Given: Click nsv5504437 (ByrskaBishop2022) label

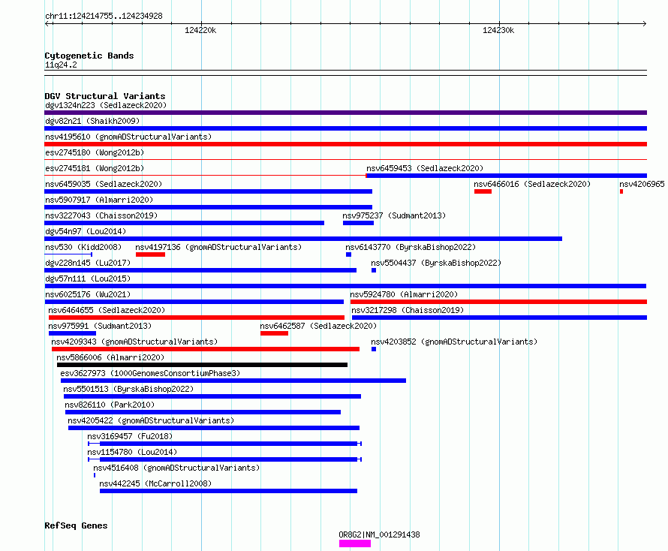Looking at the screenshot, I should 436,263.
